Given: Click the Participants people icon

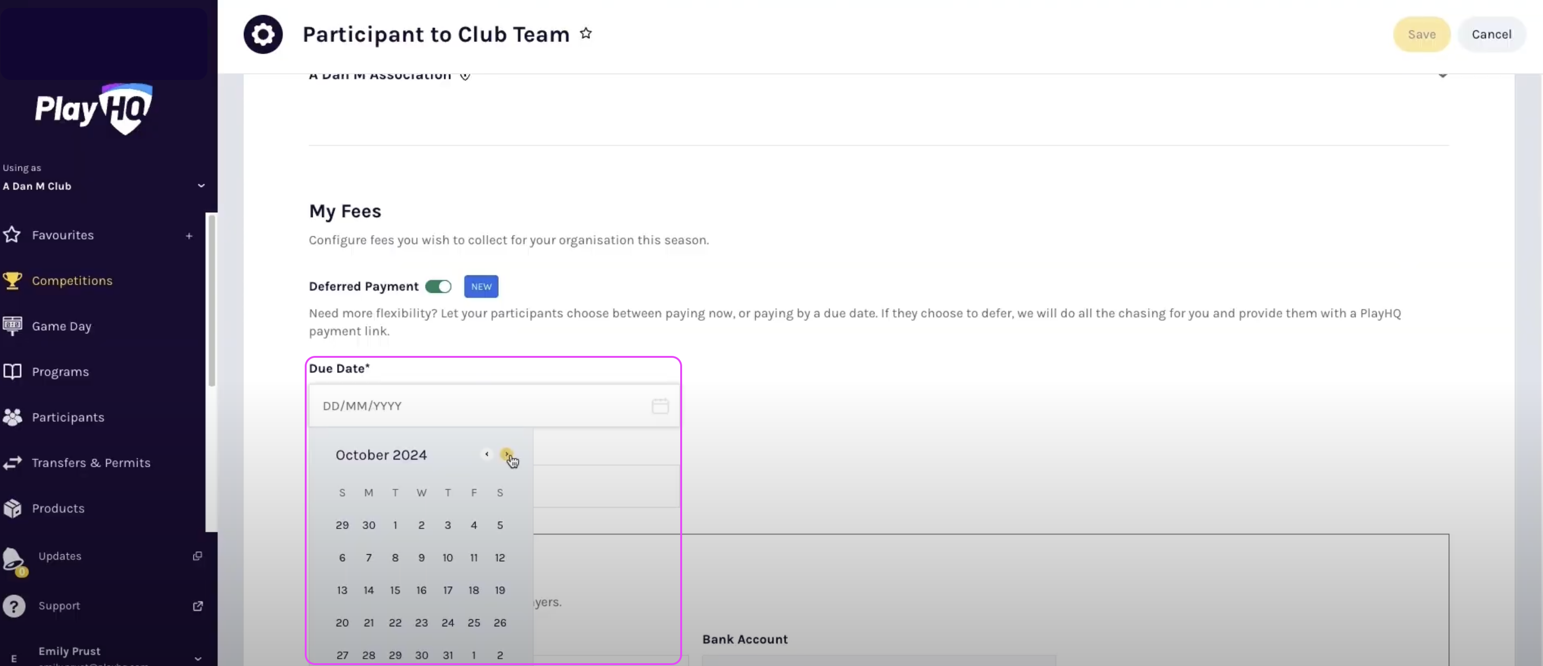Looking at the screenshot, I should coord(12,417).
